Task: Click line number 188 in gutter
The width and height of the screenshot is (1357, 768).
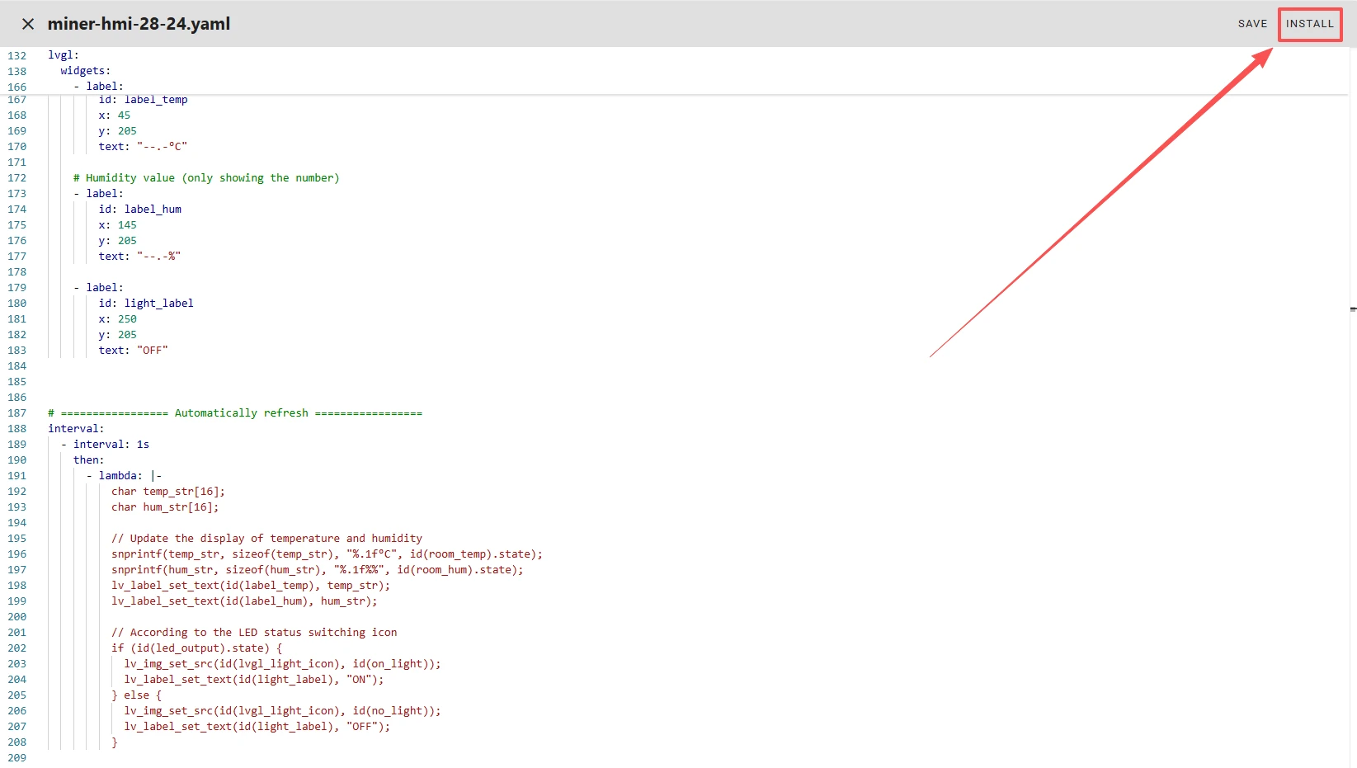Action: (x=17, y=429)
